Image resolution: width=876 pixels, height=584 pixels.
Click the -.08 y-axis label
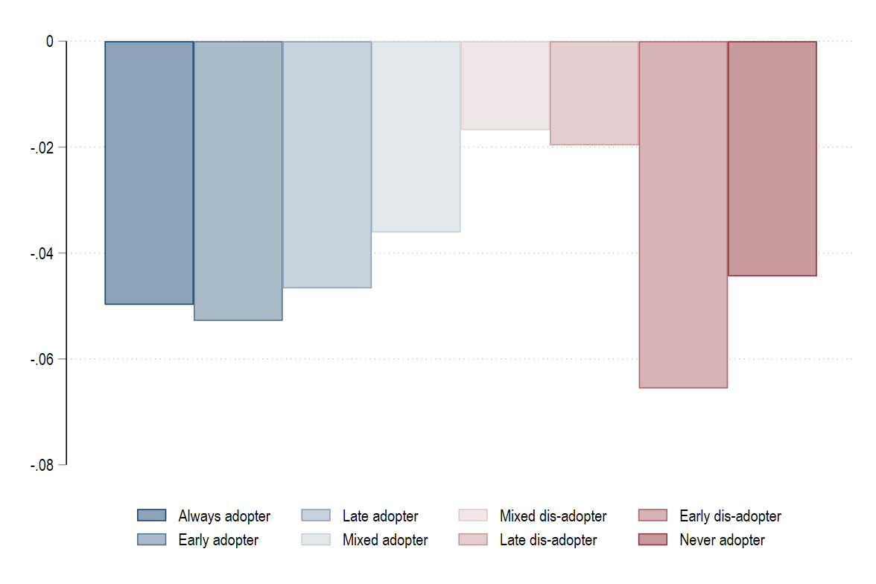42,465
